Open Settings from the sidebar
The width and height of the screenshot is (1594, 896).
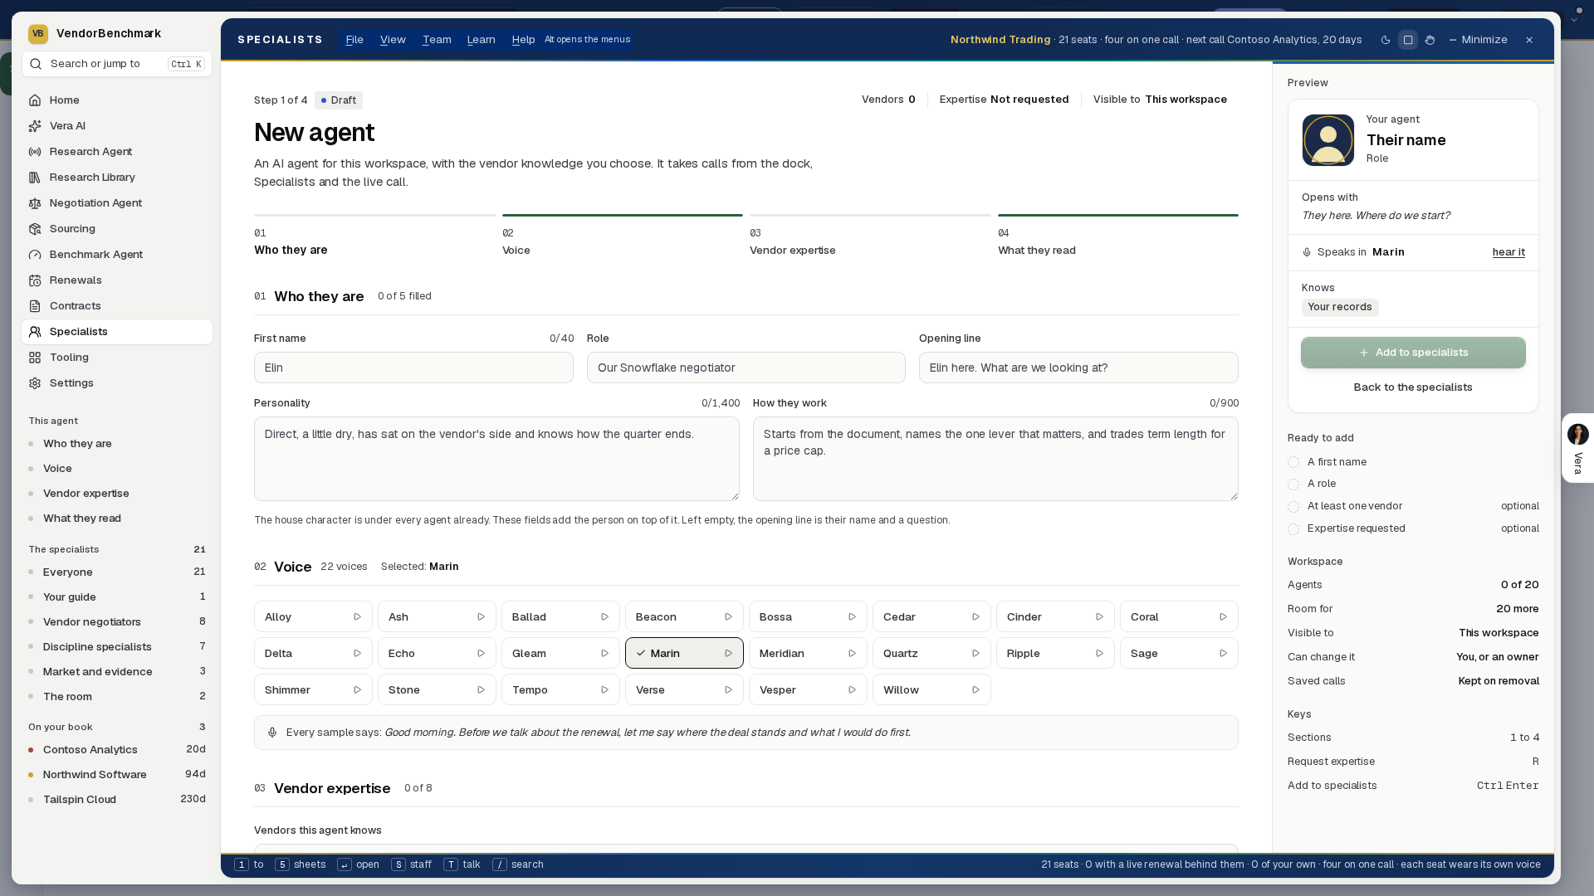117,383
